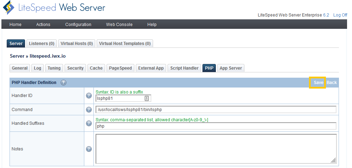Click the 'Notes' row label

coord(17,149)
